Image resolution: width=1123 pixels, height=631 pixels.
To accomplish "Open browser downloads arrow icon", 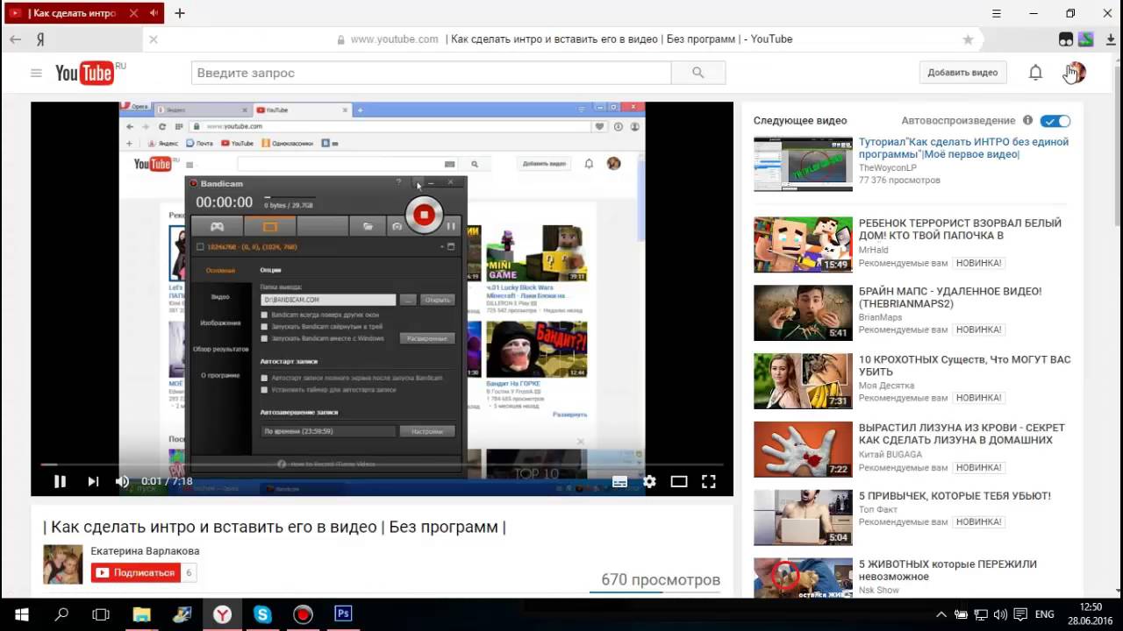I will pos(1109,39).
